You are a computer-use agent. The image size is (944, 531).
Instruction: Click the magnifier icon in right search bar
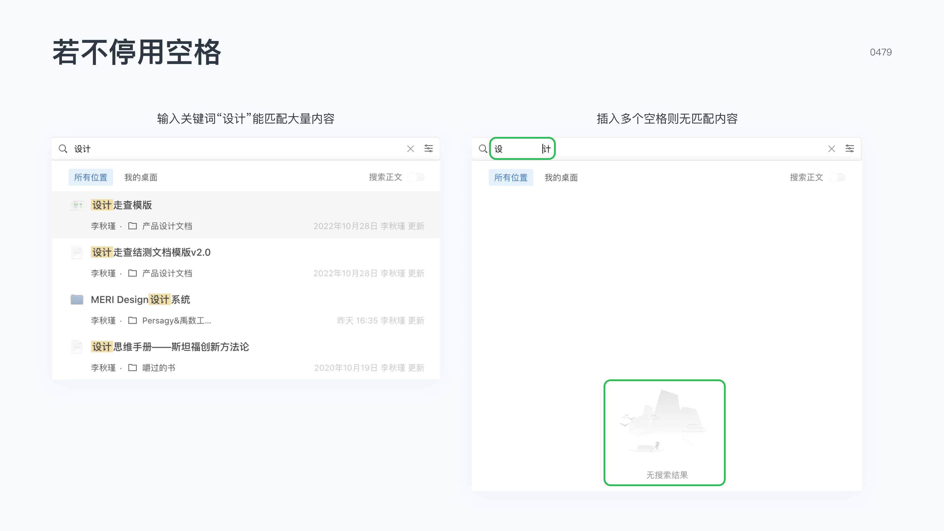(x=483, y=148)
